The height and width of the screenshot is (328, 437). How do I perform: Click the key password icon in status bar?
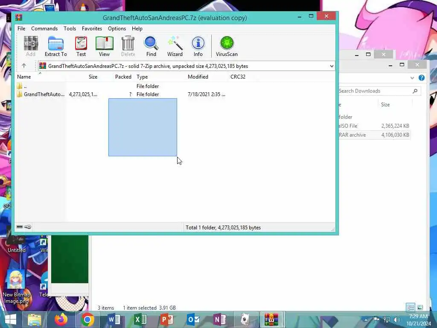pos(28,227)
